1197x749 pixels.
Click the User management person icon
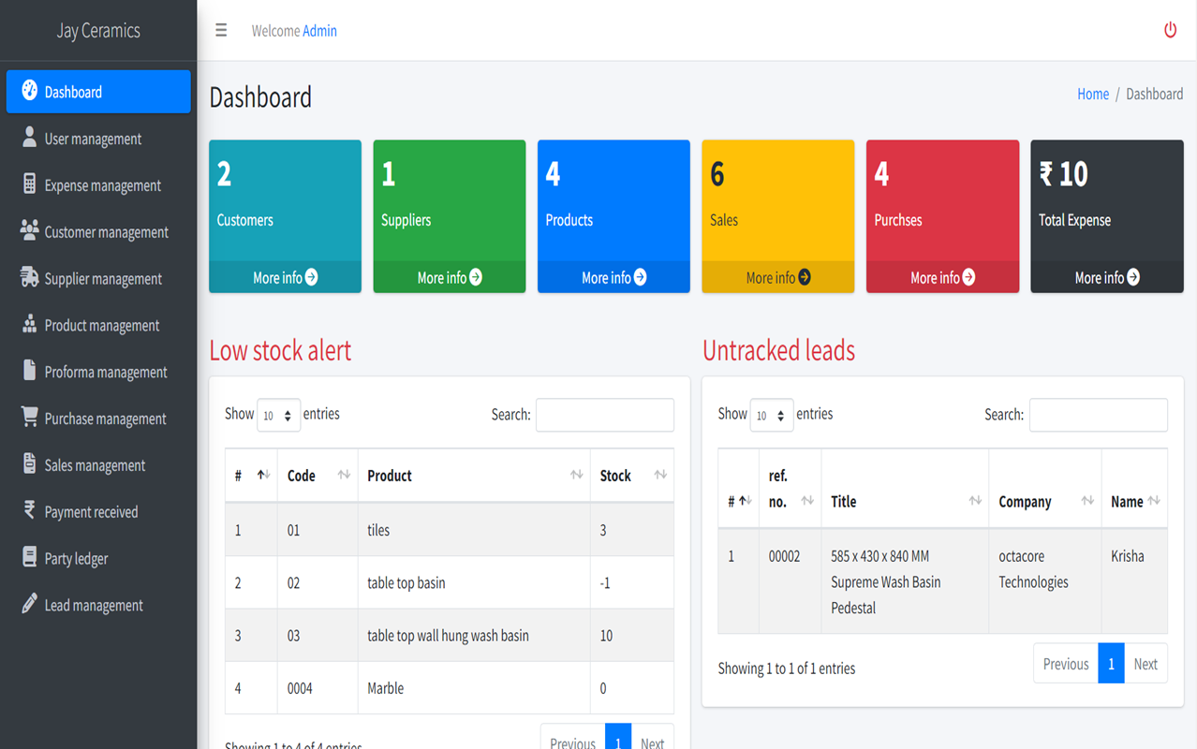(x=29, y=138)
